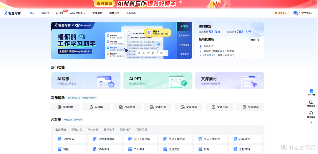Open the 文库素材 hot feature card
This screenshot has height=154, width=318.
[x=230, y=81]
